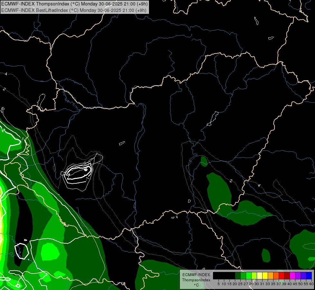Click legend scale label '40'

pyautogui.click(x=290, y=284)
